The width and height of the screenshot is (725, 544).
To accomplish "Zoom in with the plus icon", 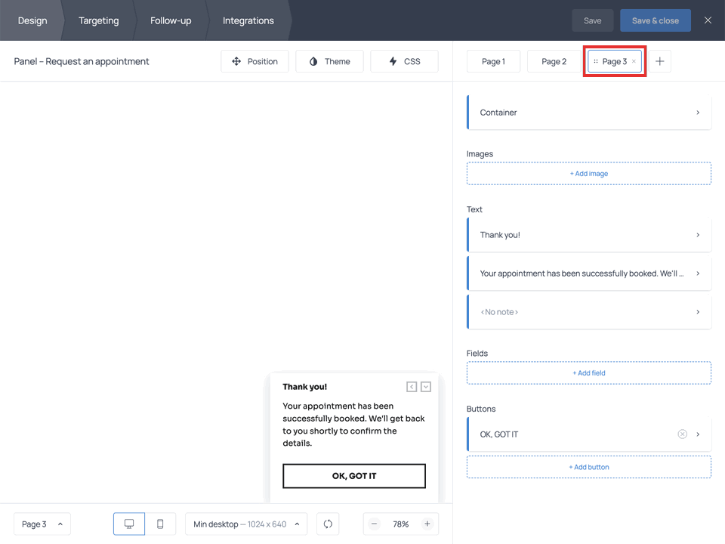I will click(427, 524).
